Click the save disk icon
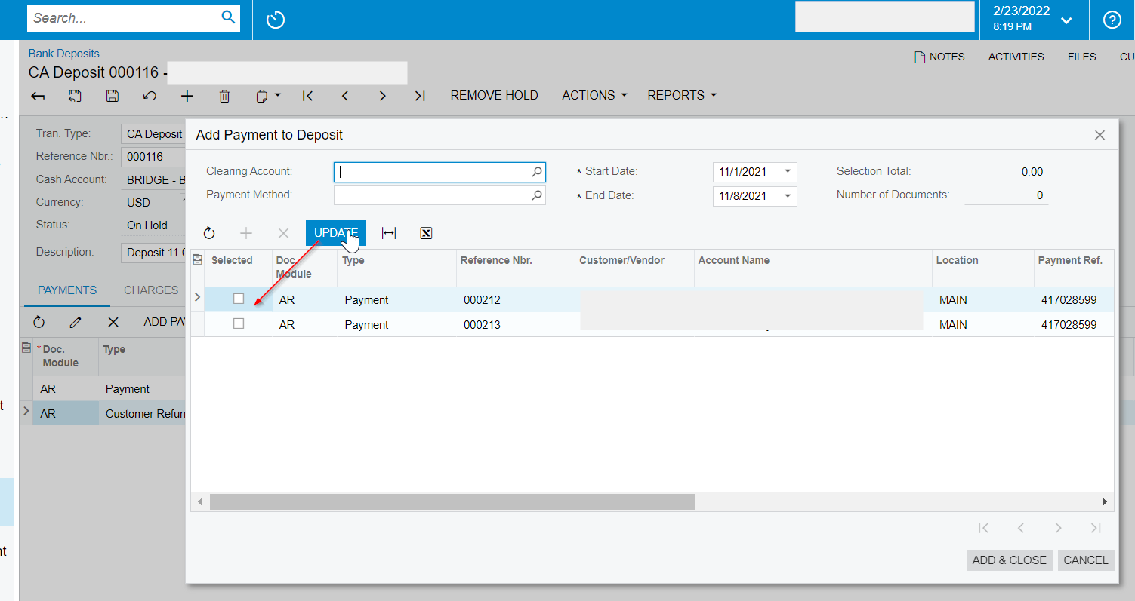Viewport: 1135px width, 601px height. pyautogui.click(x=112, y=96)
